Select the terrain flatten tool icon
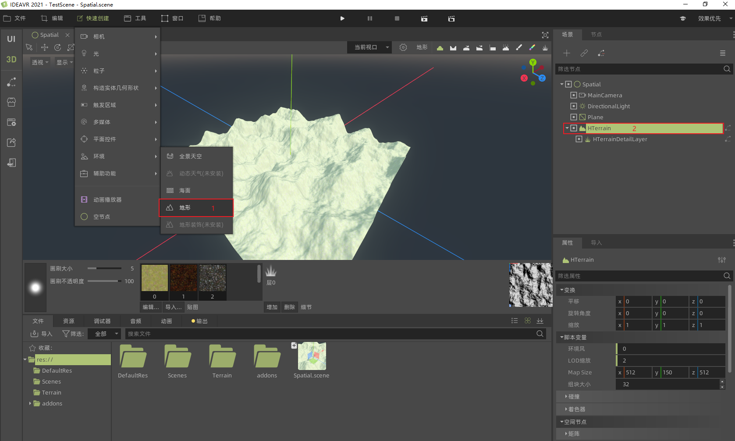Viewport: 735px width, 441px height. click(x=493, y=48)
